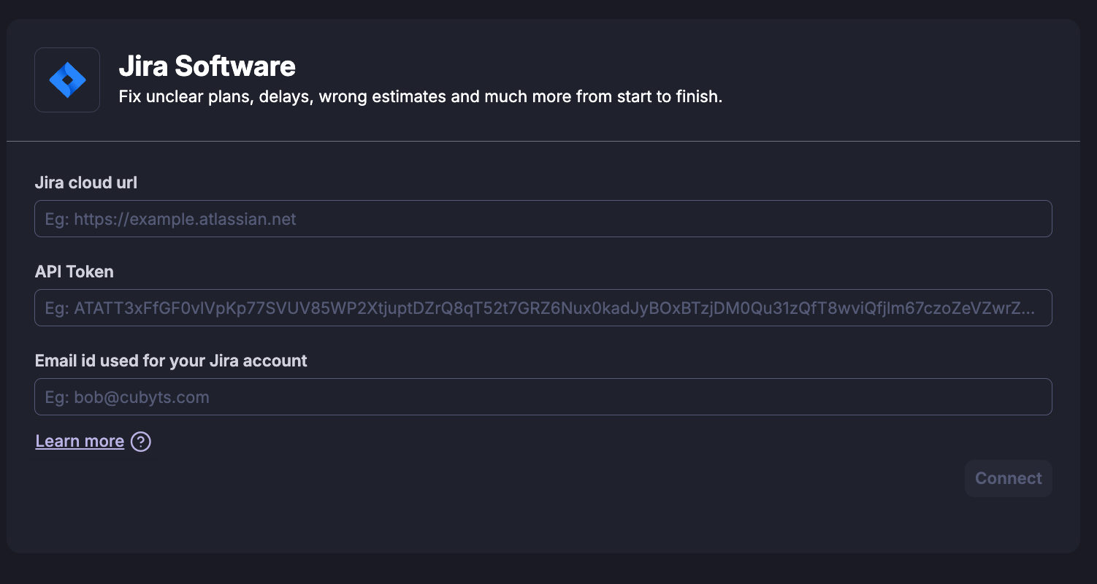Select the Jira account email input box
The height and width of the screenshot is (584, 1097).
(x=543, y=397)
